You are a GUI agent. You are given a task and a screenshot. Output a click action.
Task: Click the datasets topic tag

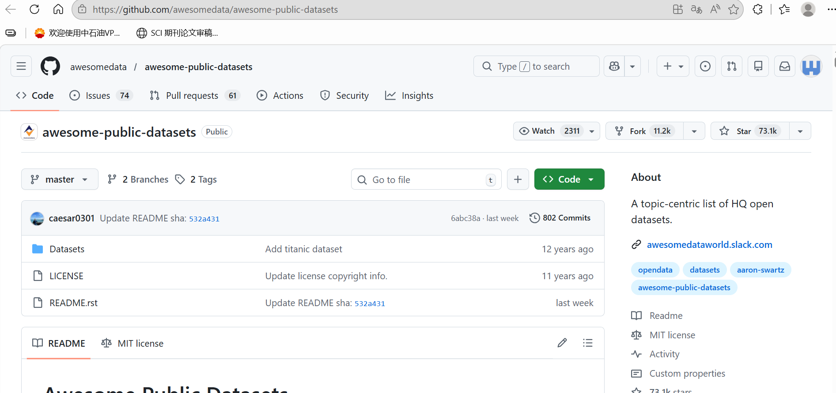[x=705, y=270]
